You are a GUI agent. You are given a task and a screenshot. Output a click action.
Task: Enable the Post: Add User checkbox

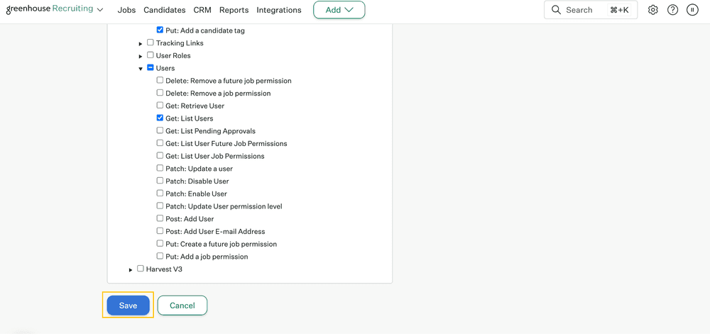pyautogui.click(x=160, y=218)
